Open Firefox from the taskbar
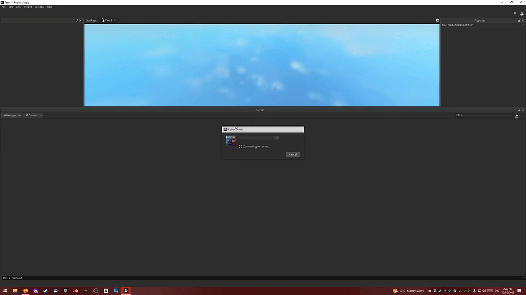526x295 pixels. tap(26, 291)
